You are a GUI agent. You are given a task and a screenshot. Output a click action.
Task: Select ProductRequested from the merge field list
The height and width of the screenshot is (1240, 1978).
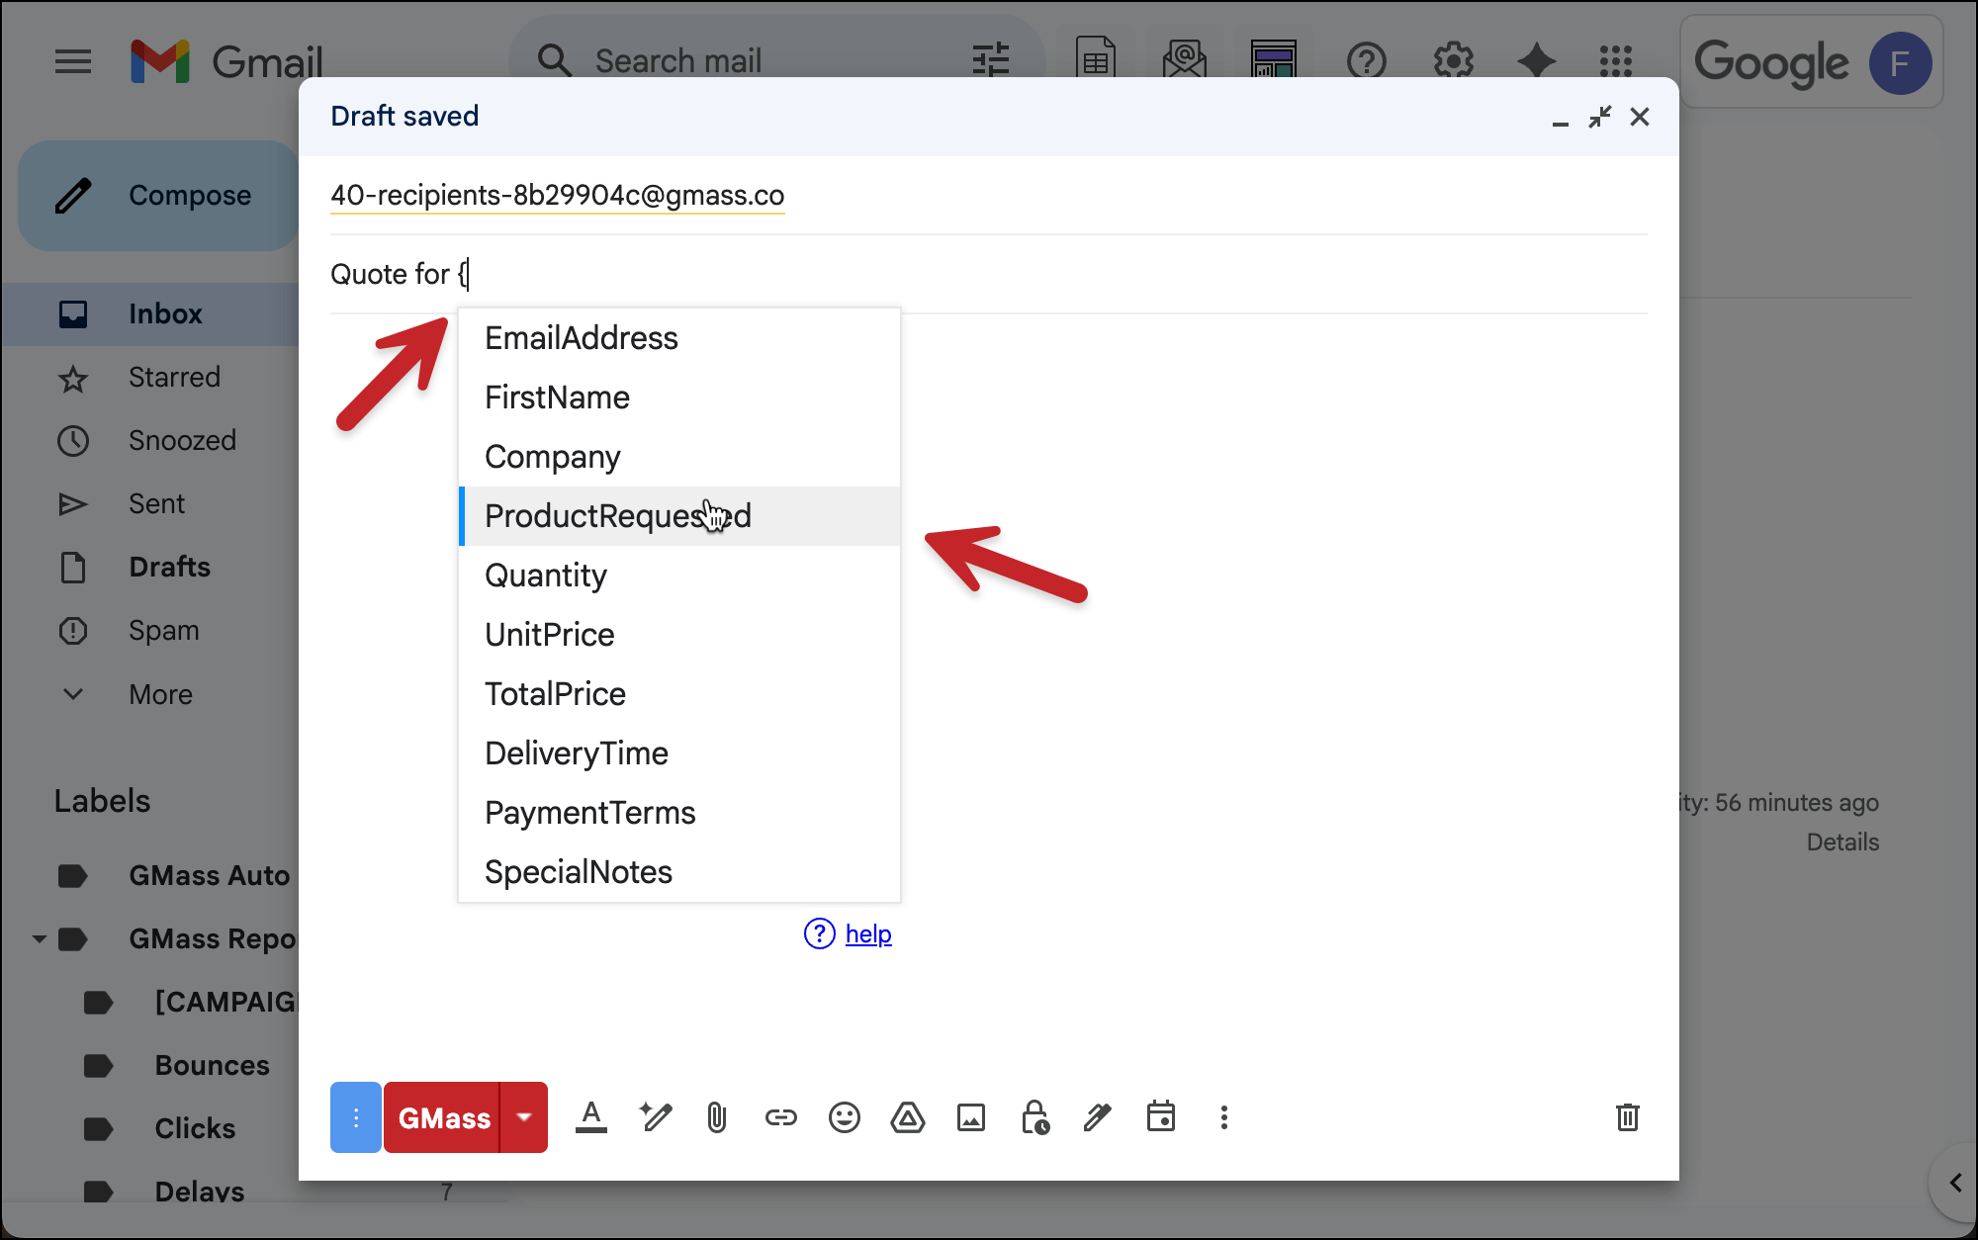[x=617, y=515]
